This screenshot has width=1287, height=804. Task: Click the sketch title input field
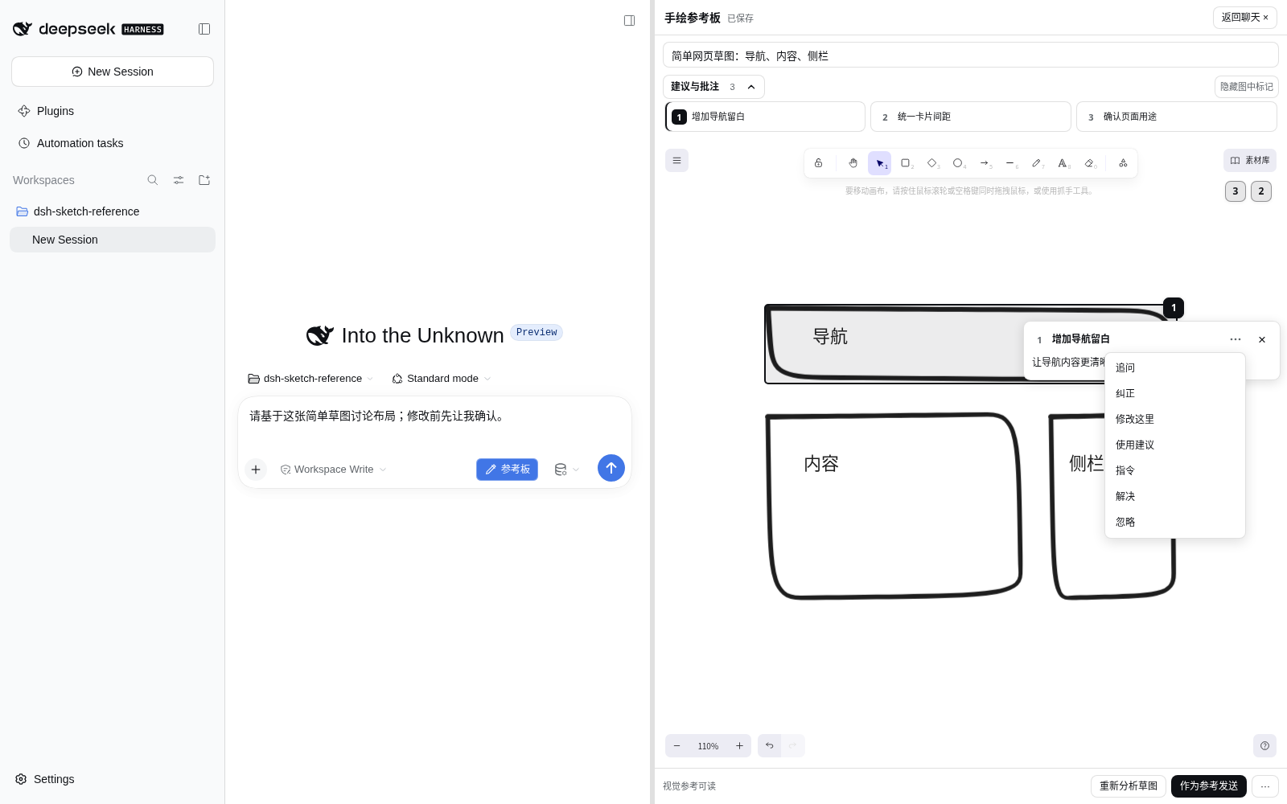970,55
